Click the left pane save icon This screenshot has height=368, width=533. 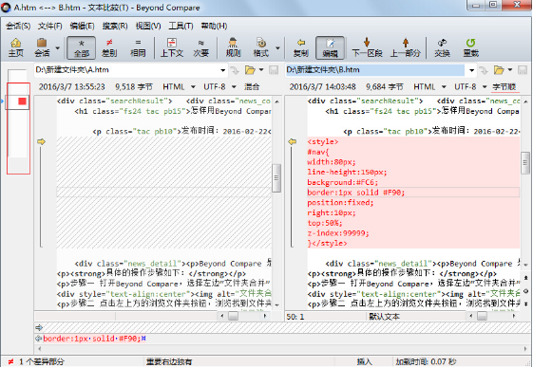tap(274, 70)
